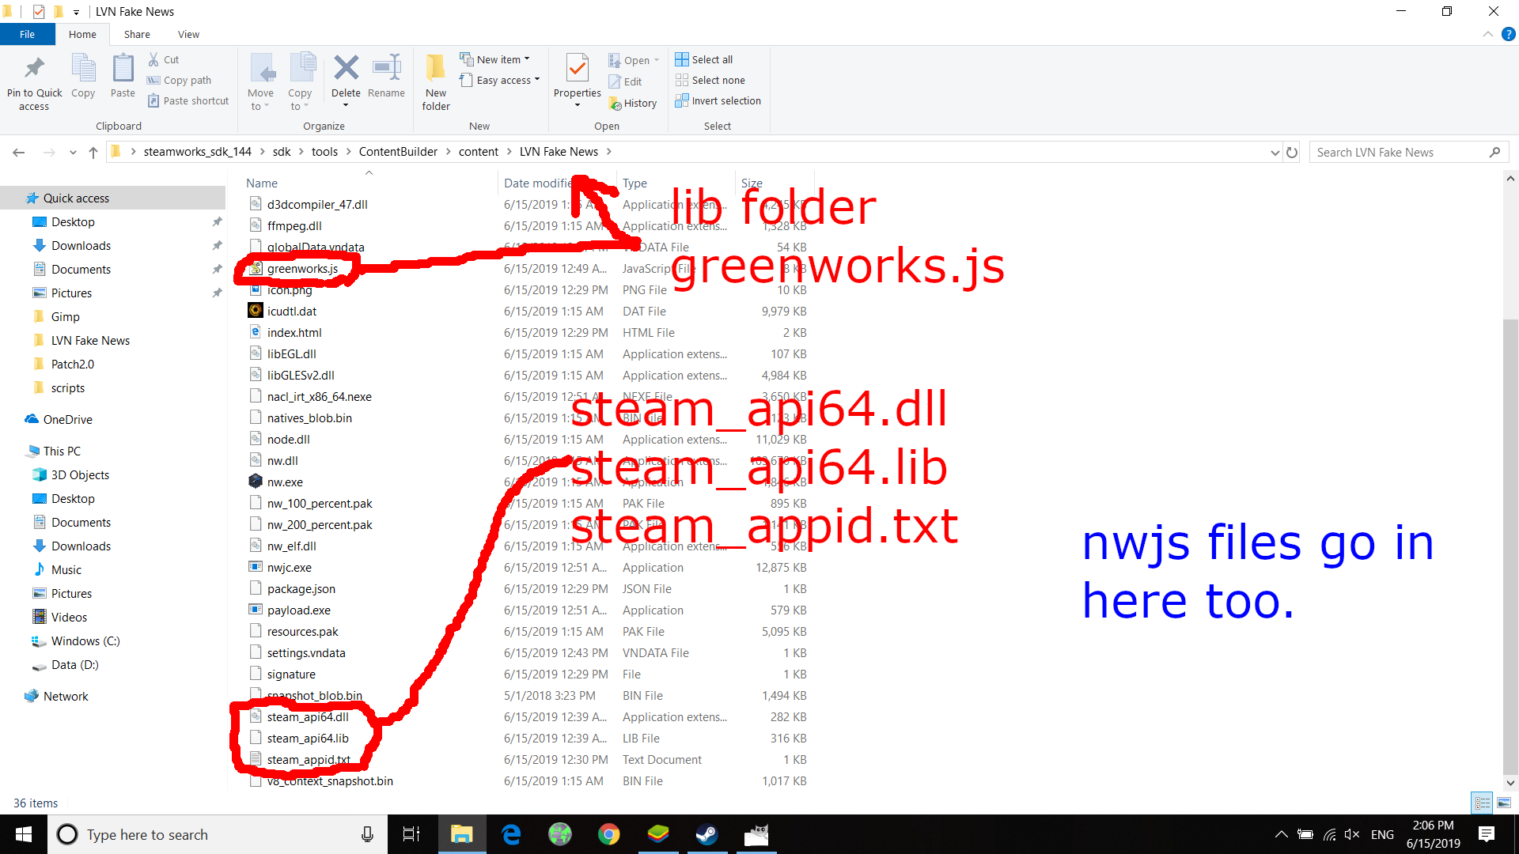Open Steam from the taskbar
Image resolution: width=1519 pixels, height=854 pixels.
706,834
